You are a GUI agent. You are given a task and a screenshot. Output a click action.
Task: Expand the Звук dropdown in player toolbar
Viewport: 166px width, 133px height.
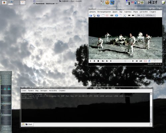pos(139,15)
